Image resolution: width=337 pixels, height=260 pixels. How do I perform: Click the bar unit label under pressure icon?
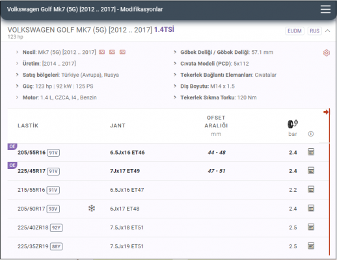[293, 134]
